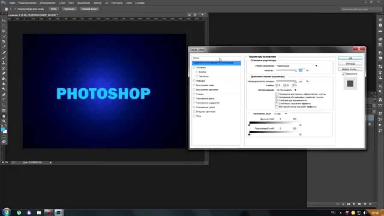Enable the Наложение цвета checkbox
Image resolution: width=384 pixels, height=216 pixels.
pyautogui.click(x=194, y=98)
